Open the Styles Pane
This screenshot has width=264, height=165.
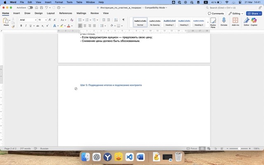213,22
